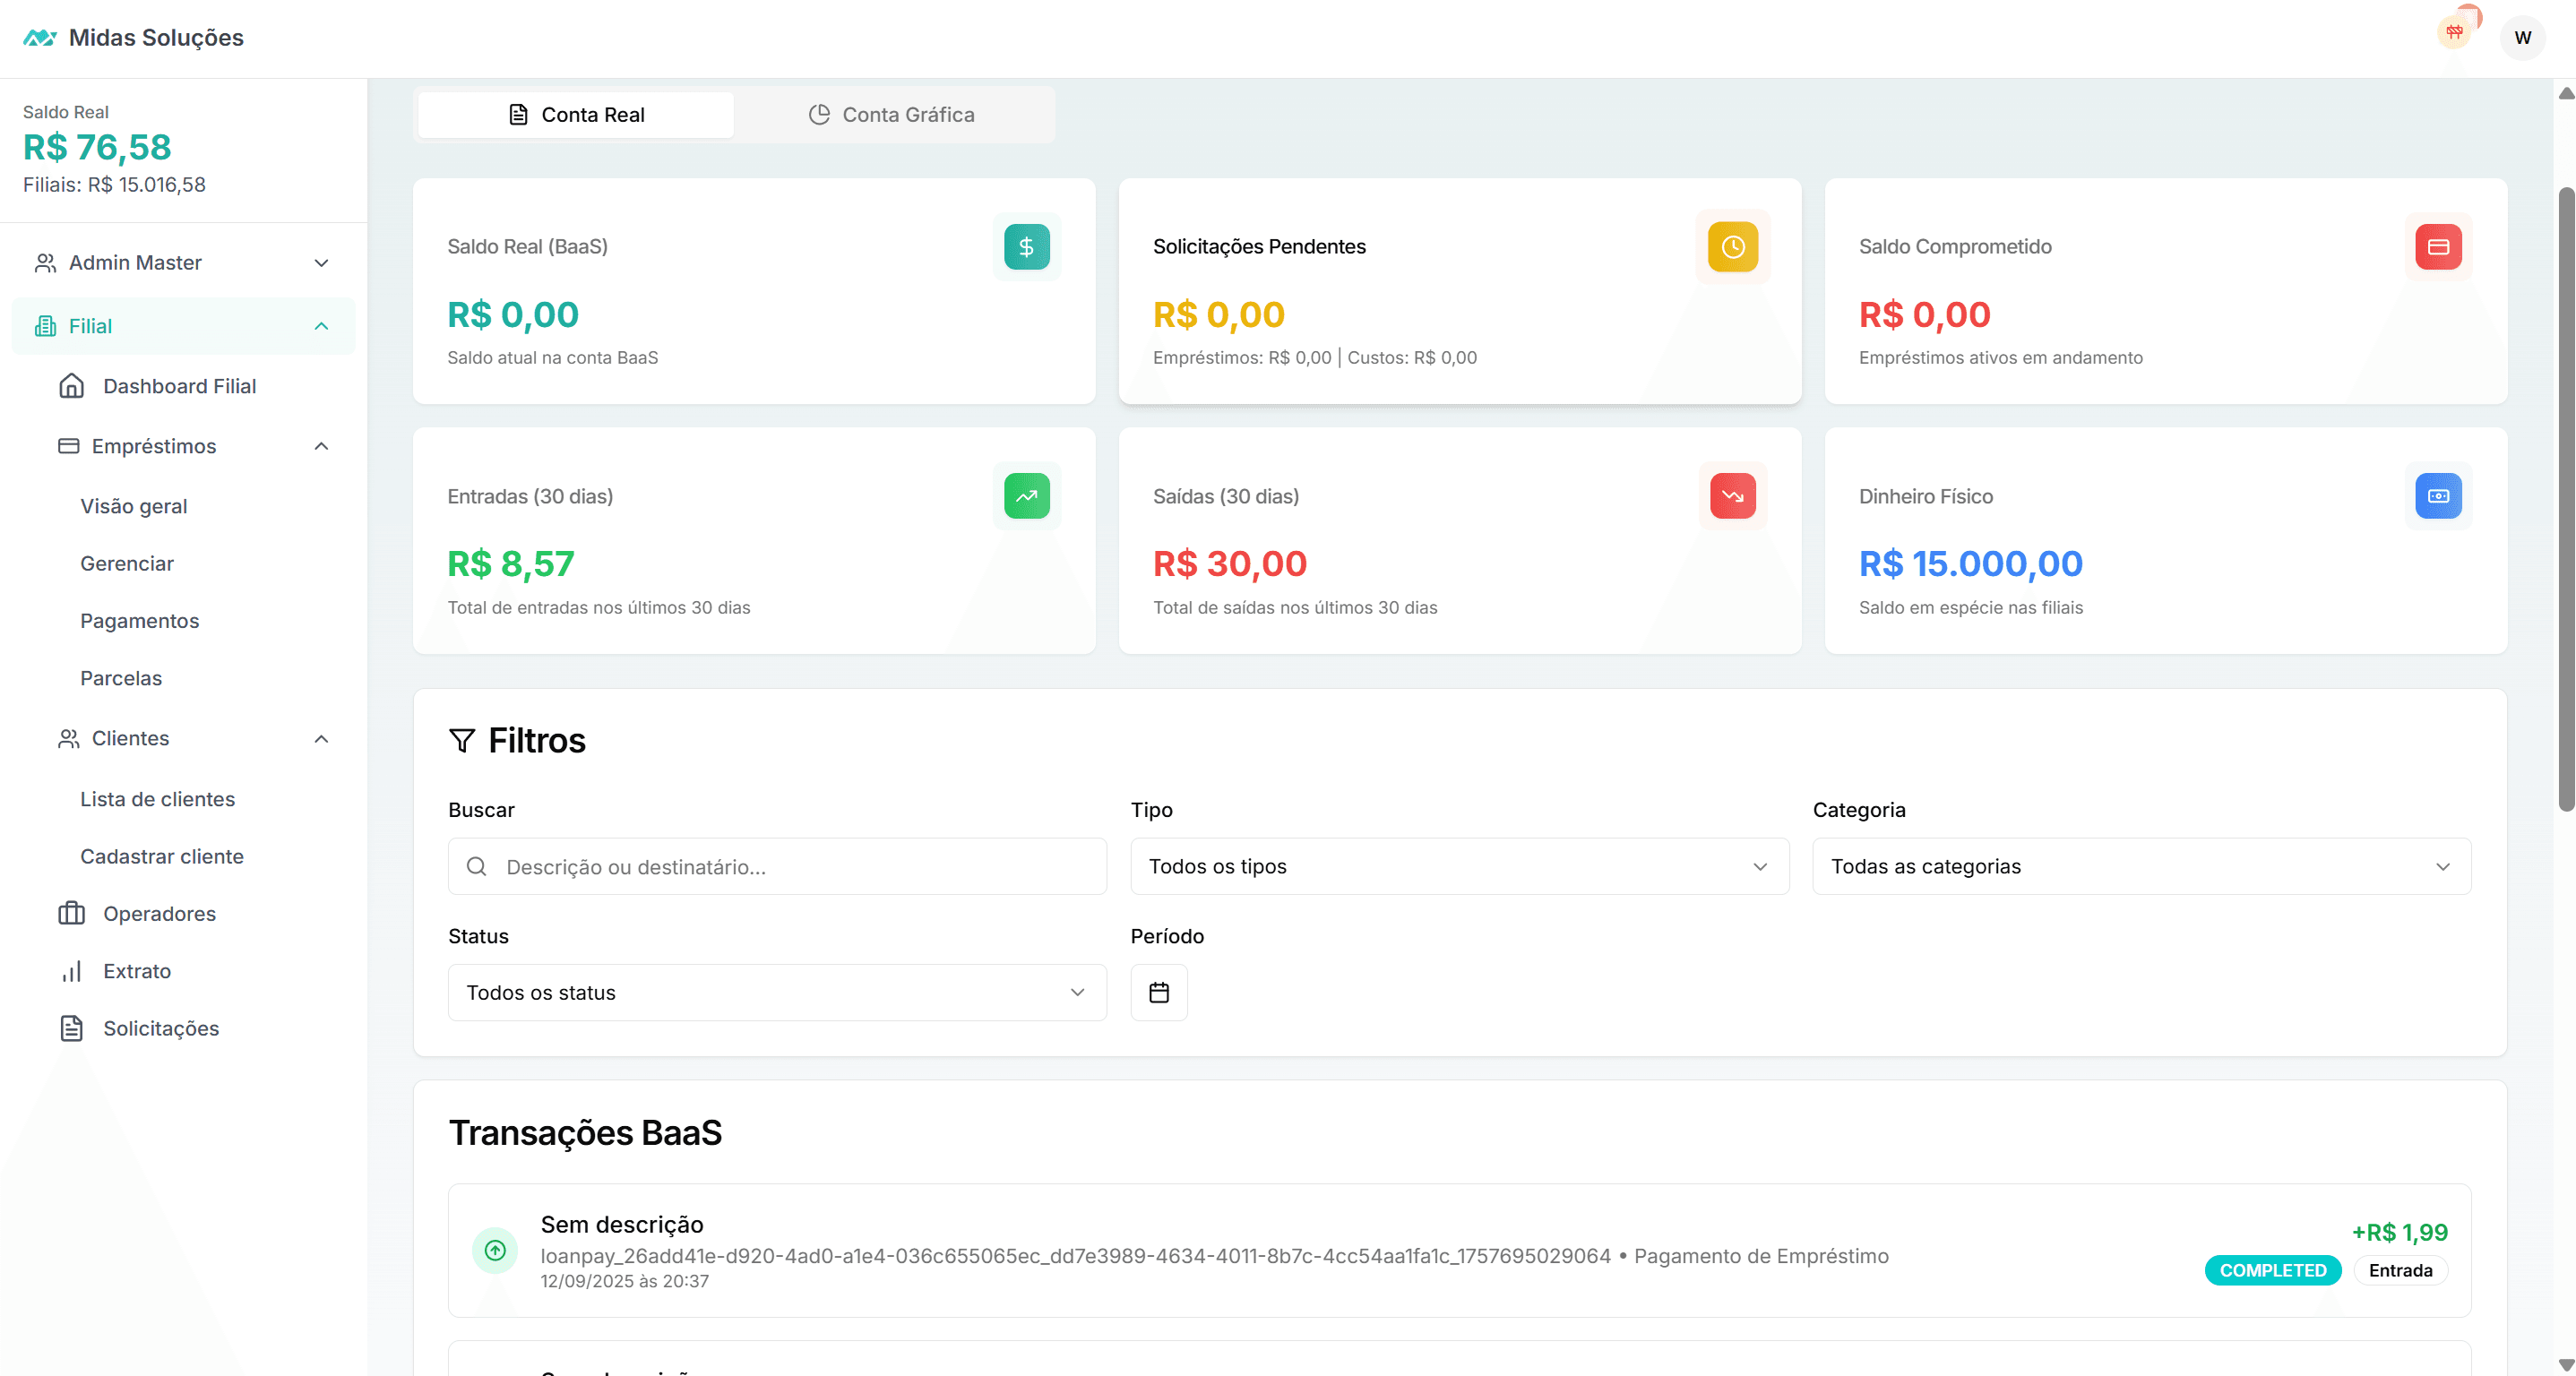Open the Status filter dropdown
Screen dimensions: 2576x1376
point(776,992)
